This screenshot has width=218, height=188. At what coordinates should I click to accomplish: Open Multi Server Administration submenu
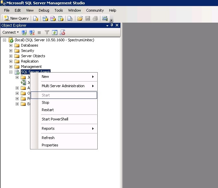click(x=64, y=86)
